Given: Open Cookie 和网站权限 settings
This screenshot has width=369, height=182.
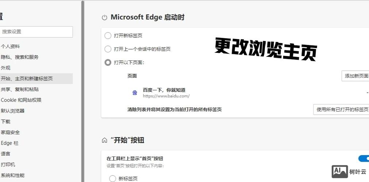Looking at the screenshot, I should tap(21, 100).
